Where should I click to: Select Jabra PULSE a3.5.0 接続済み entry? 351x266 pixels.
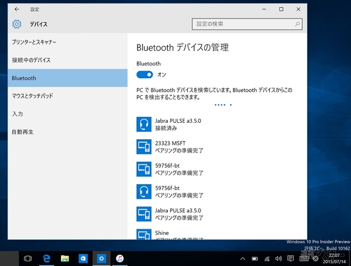pyautogui.click(x=178, y=125)
